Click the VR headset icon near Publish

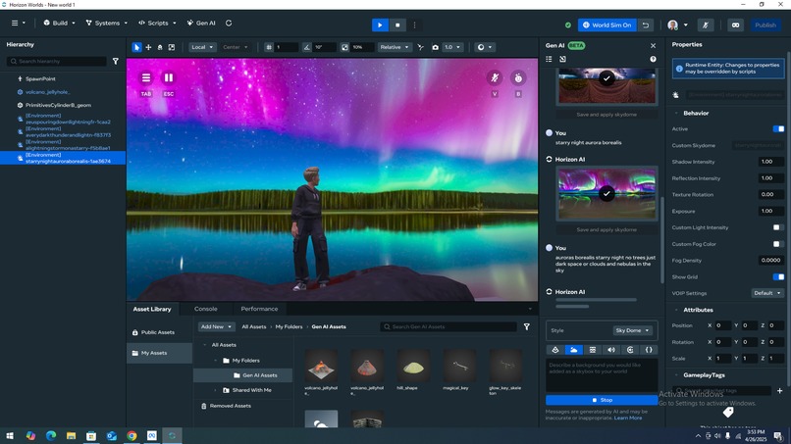pyautogui.click(x=735, y=25)
